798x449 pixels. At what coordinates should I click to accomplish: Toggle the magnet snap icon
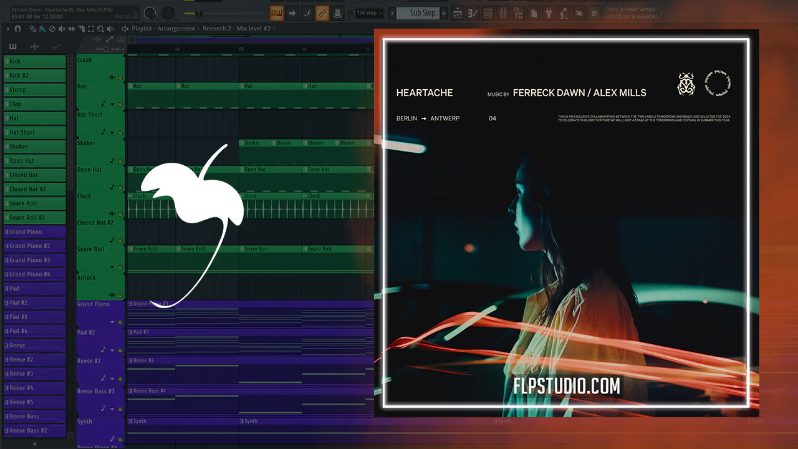(17, 29)
